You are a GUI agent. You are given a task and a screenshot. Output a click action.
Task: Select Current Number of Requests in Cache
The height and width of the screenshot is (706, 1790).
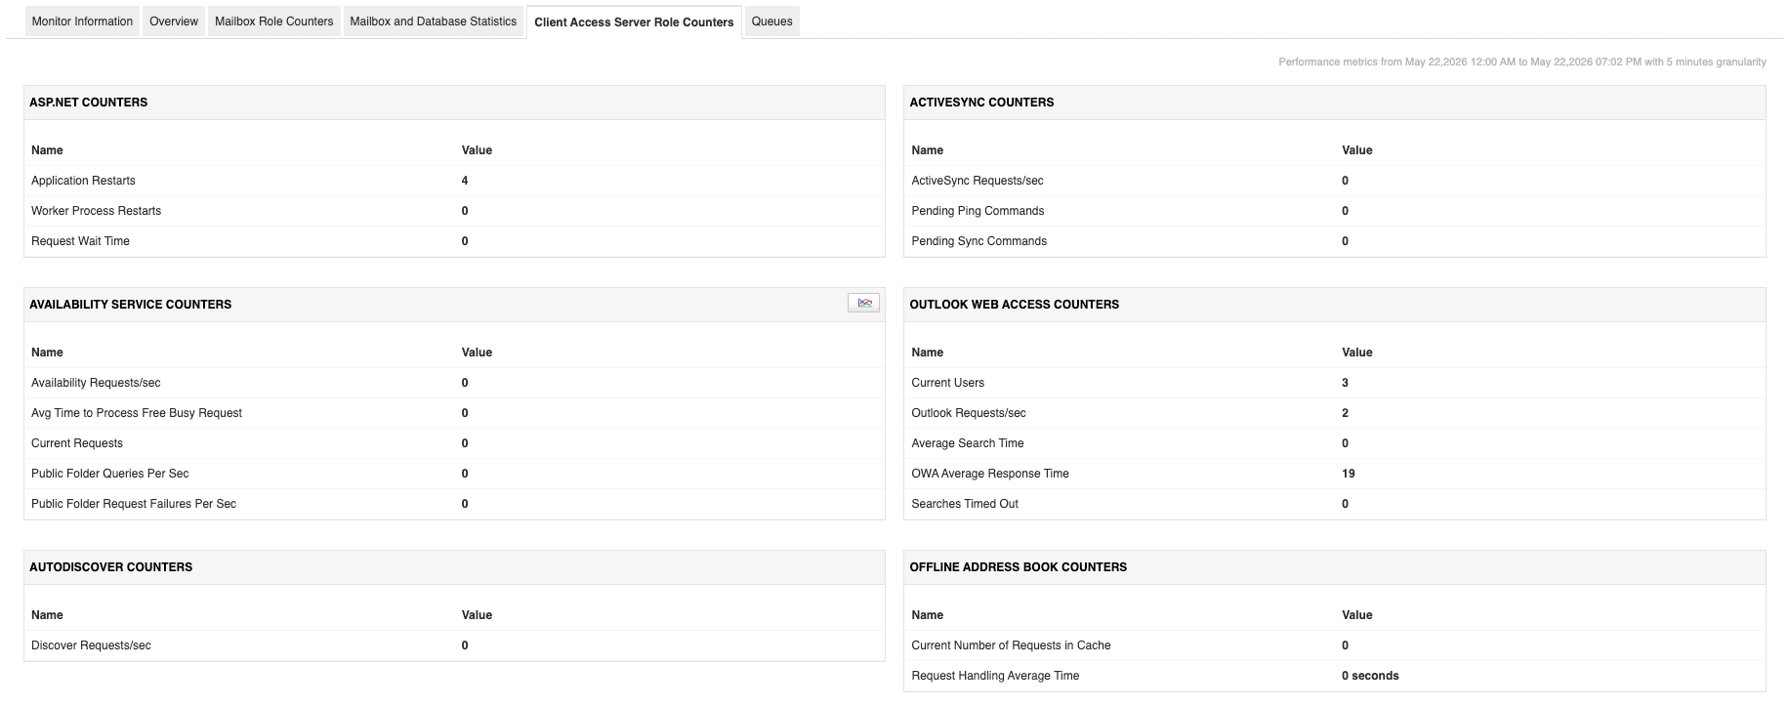coord(1011,645)
